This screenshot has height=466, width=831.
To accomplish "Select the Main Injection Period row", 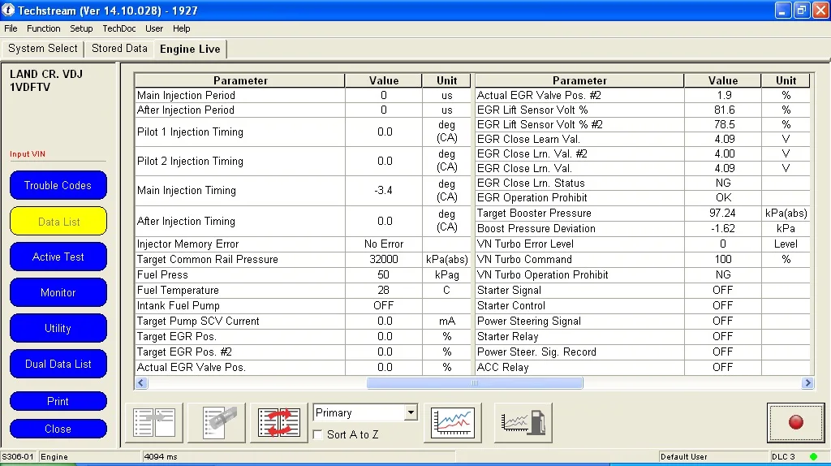I will (x=304, y=96).
